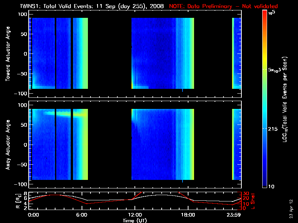Click the "4" tick on the R axis

26,203
